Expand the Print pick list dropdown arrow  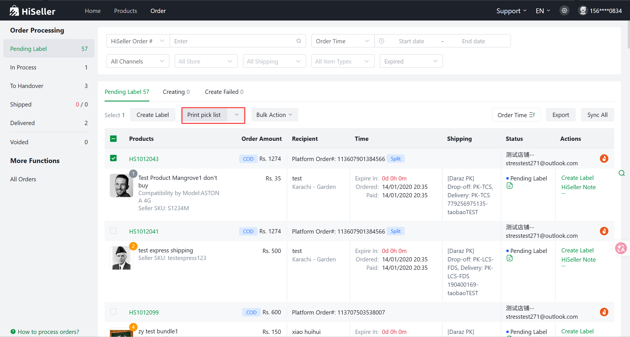coord(237,115)
